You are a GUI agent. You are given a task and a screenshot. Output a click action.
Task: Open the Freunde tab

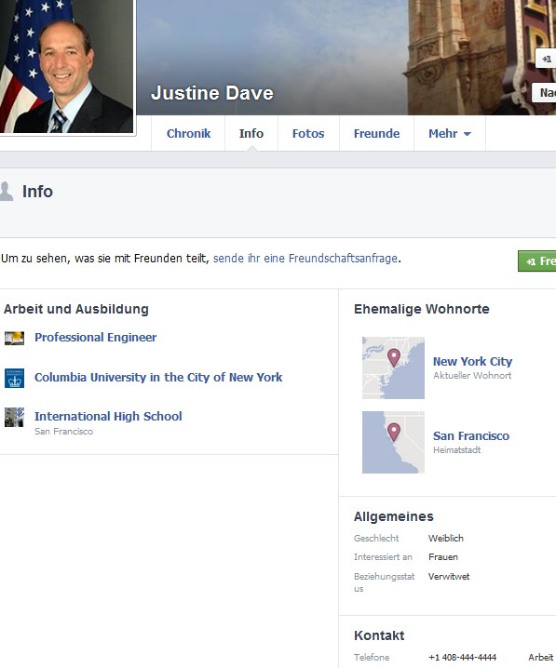tap(376, 133)
